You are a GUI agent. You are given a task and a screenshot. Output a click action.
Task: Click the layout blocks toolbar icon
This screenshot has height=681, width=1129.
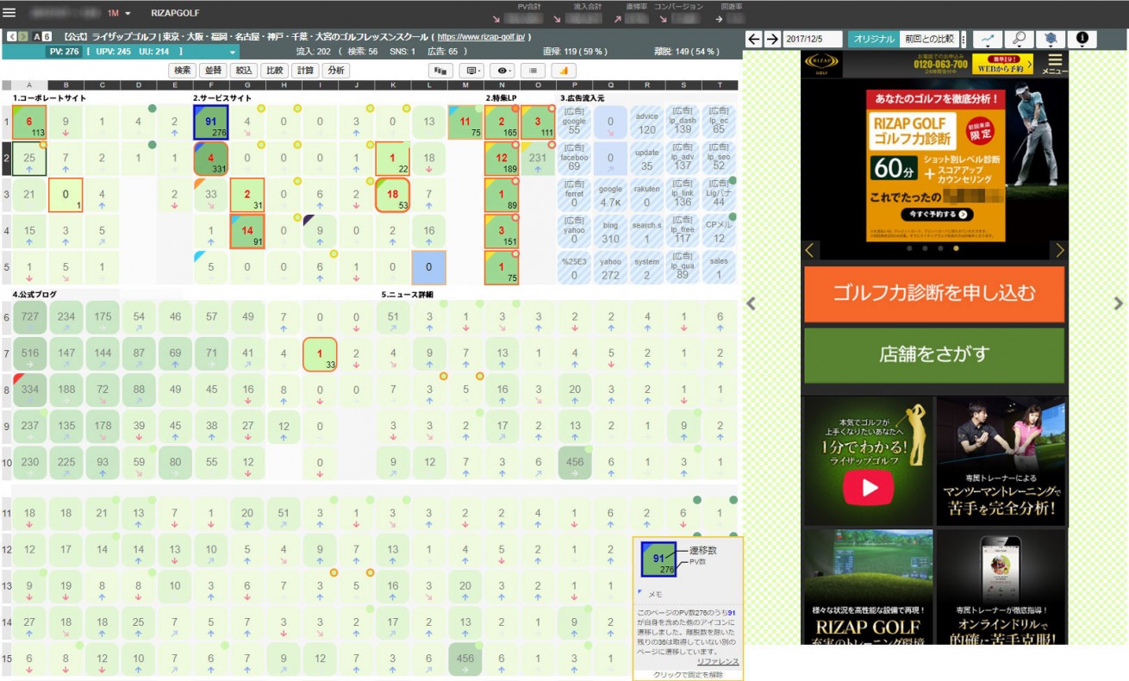pyautogui.click(x=441, y=71)
